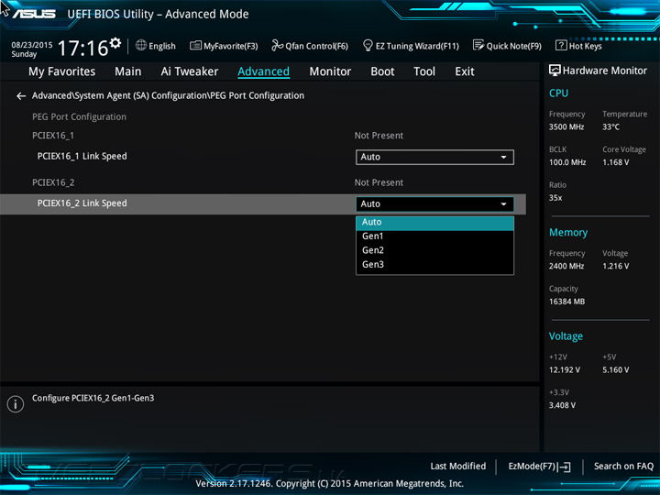660x495 pixels.
Task: Select the Advanced tab
Action: click(x=263, y=71)
